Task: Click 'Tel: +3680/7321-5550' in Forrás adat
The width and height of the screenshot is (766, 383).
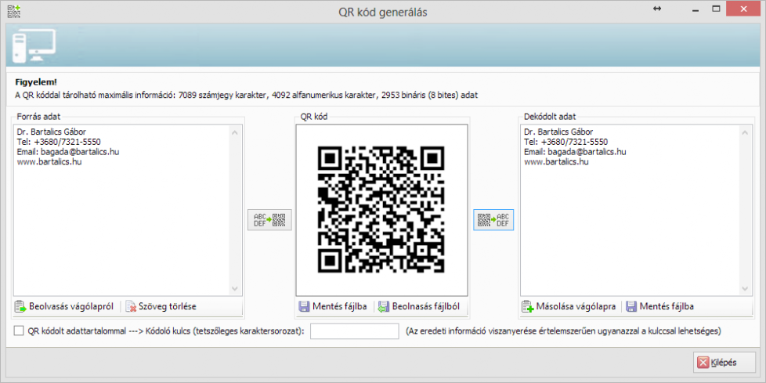Action: click(59, 142)
